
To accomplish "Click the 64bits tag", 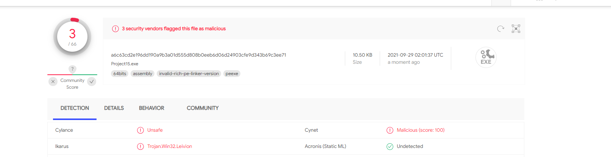I will [x=120, y=74].
